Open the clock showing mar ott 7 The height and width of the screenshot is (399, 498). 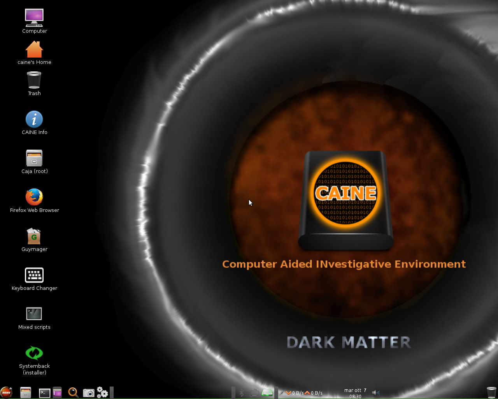(355, 393)
